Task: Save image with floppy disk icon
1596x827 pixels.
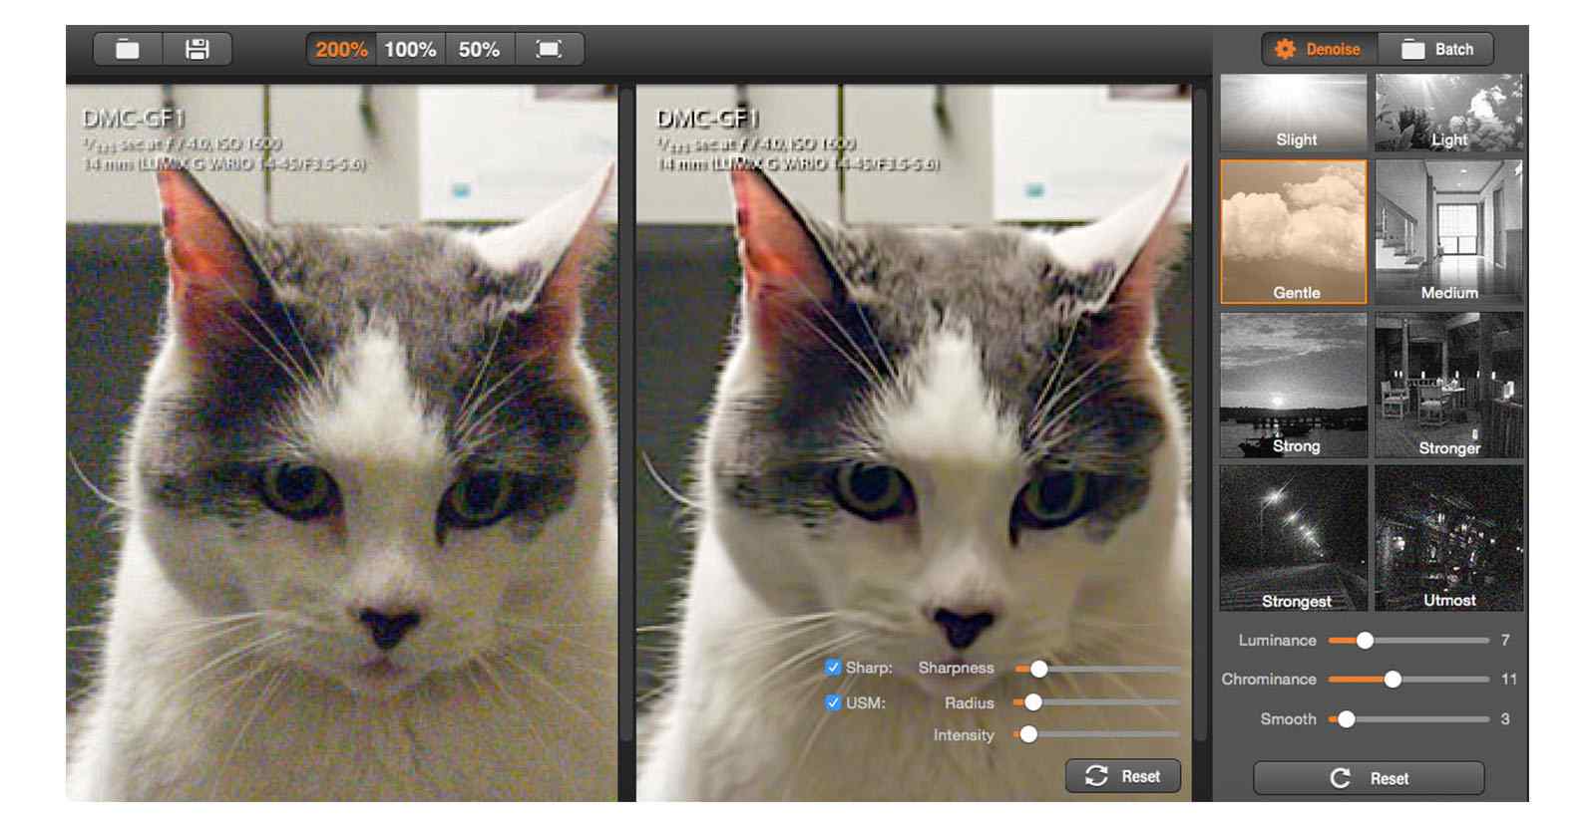Action: (x=198, y=49)
